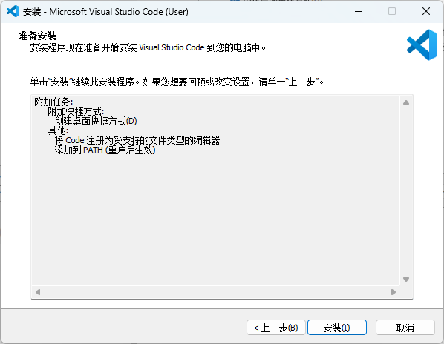
Task: Click the 其他: line in summary
Action: [58, 130]
